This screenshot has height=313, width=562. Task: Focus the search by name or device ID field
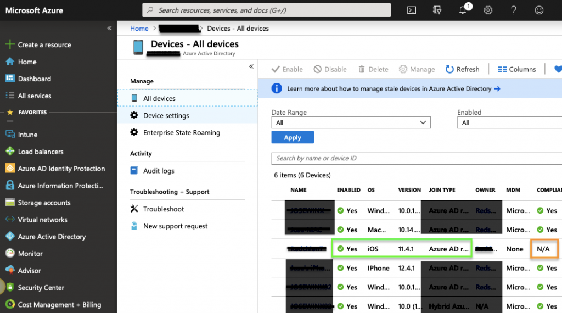pos(417,159)
